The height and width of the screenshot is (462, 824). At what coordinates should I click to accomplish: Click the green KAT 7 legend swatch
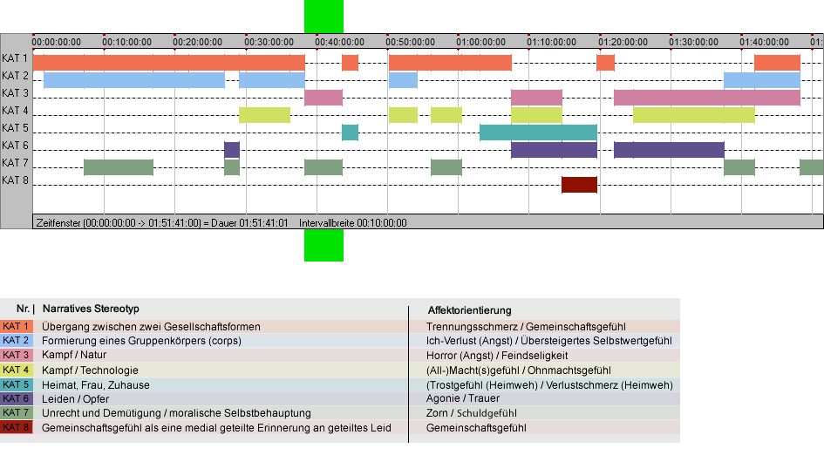tap(17, 413)
